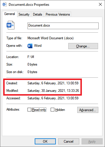Click the Created date Saturday, 6 February, 2021
105x147 pixels.
pyautogui.click(x=53, y=83)
